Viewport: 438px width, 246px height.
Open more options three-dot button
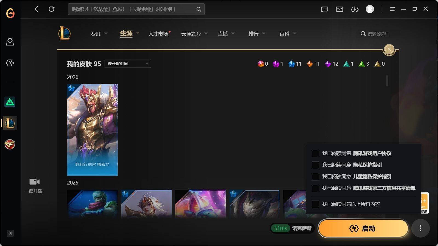[420, 228]
